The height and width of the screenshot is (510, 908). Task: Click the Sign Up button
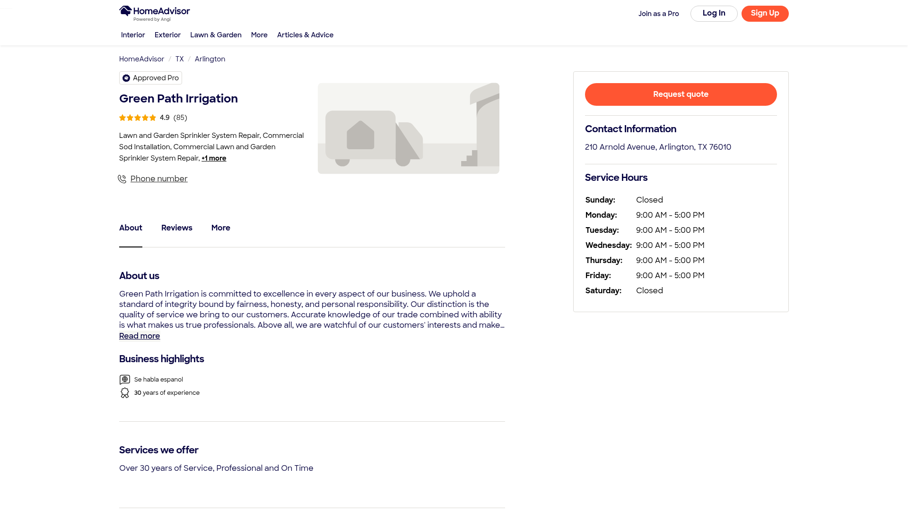(x=765, y=14)
